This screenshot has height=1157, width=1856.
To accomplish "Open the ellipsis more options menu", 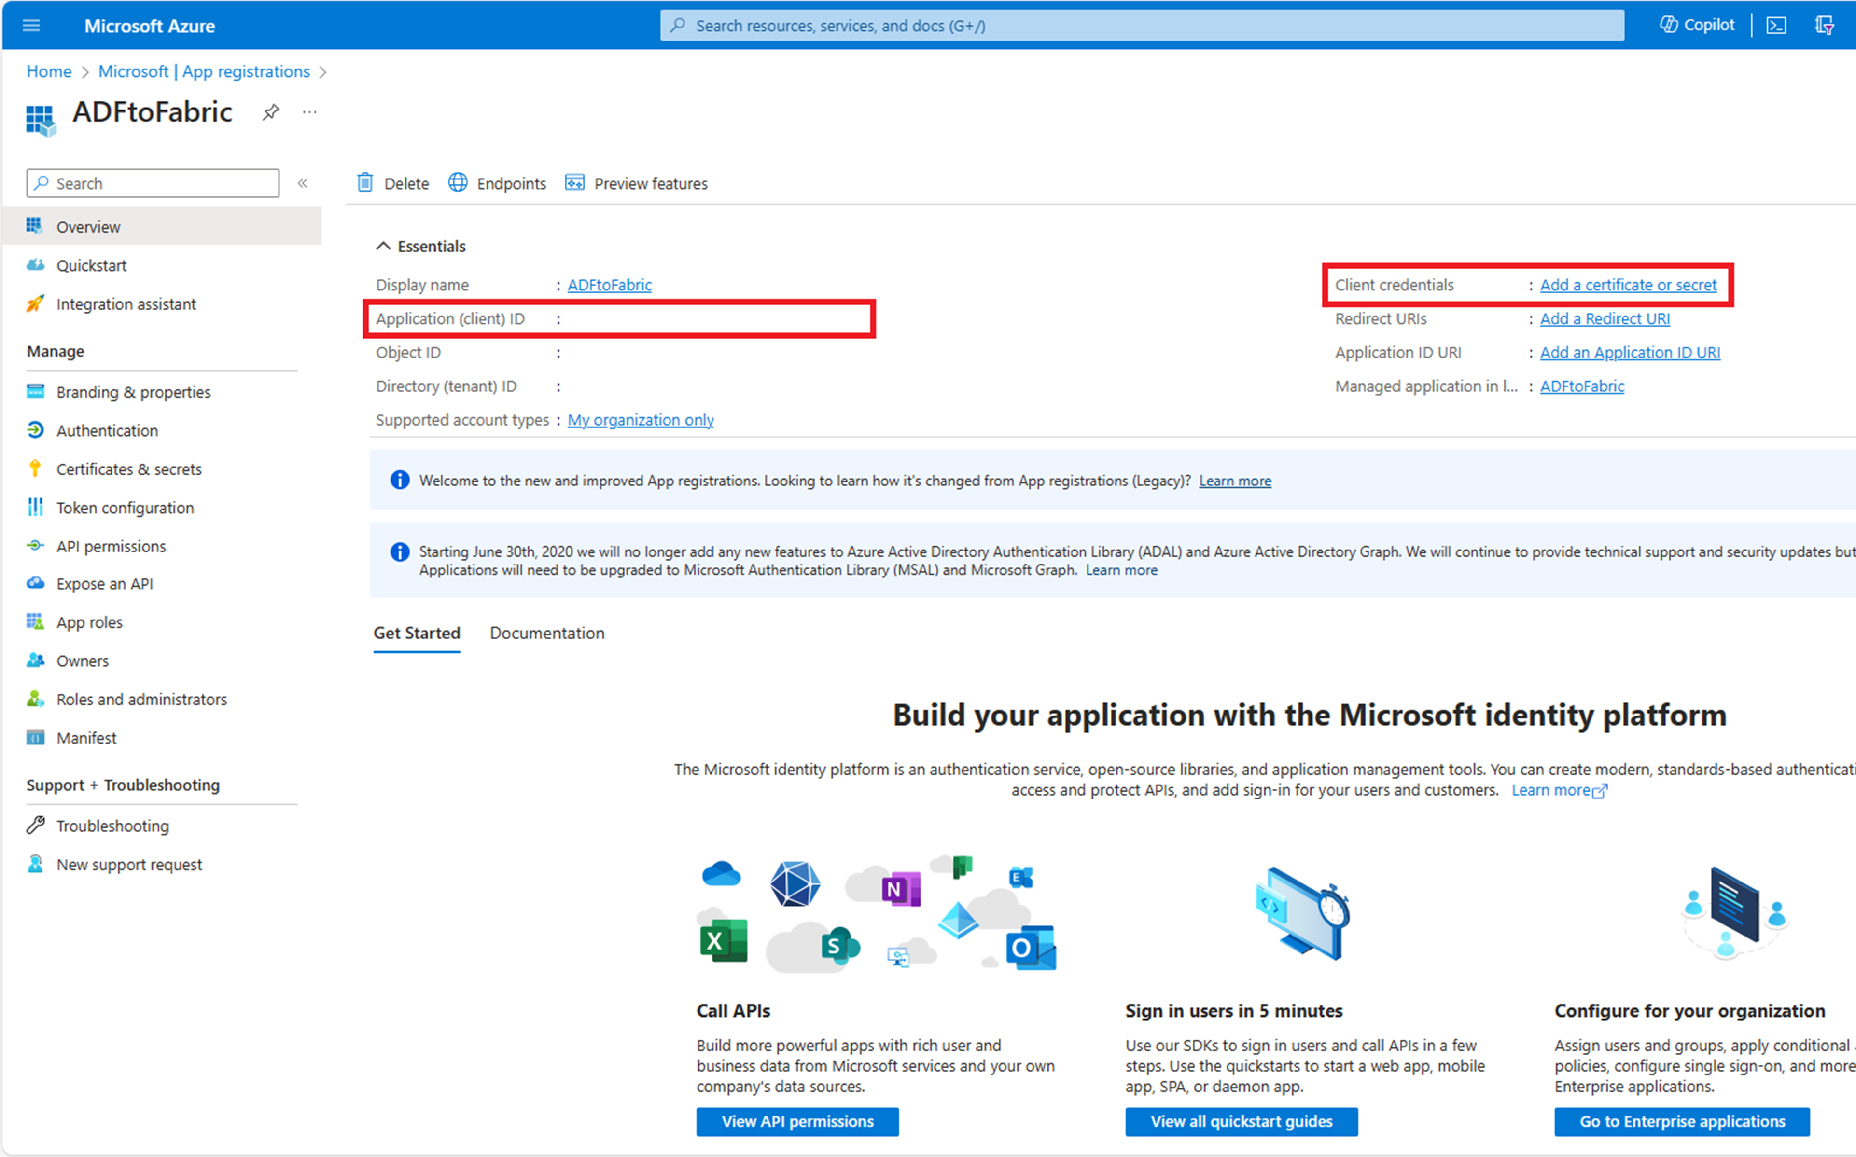I will tap(309, 112).
